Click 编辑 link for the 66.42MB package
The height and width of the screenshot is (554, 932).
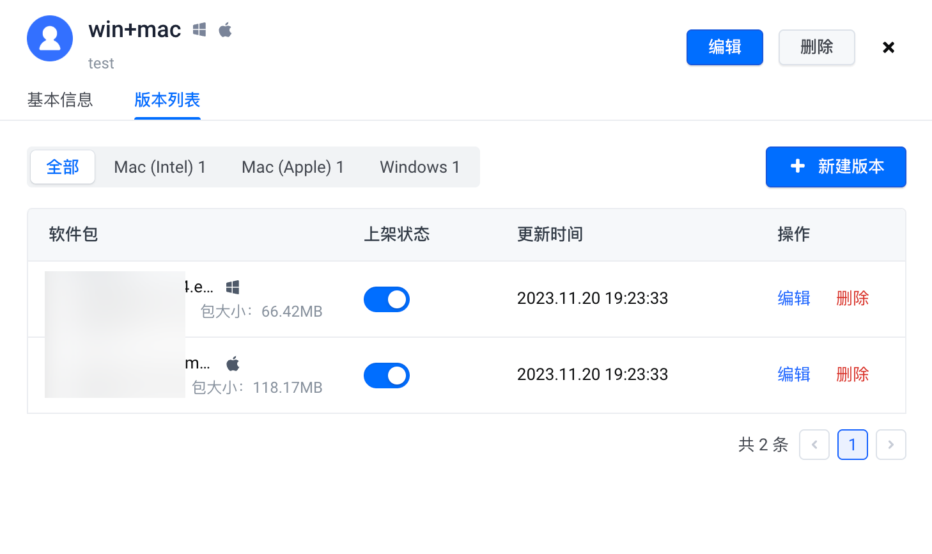tap(794, 298)
